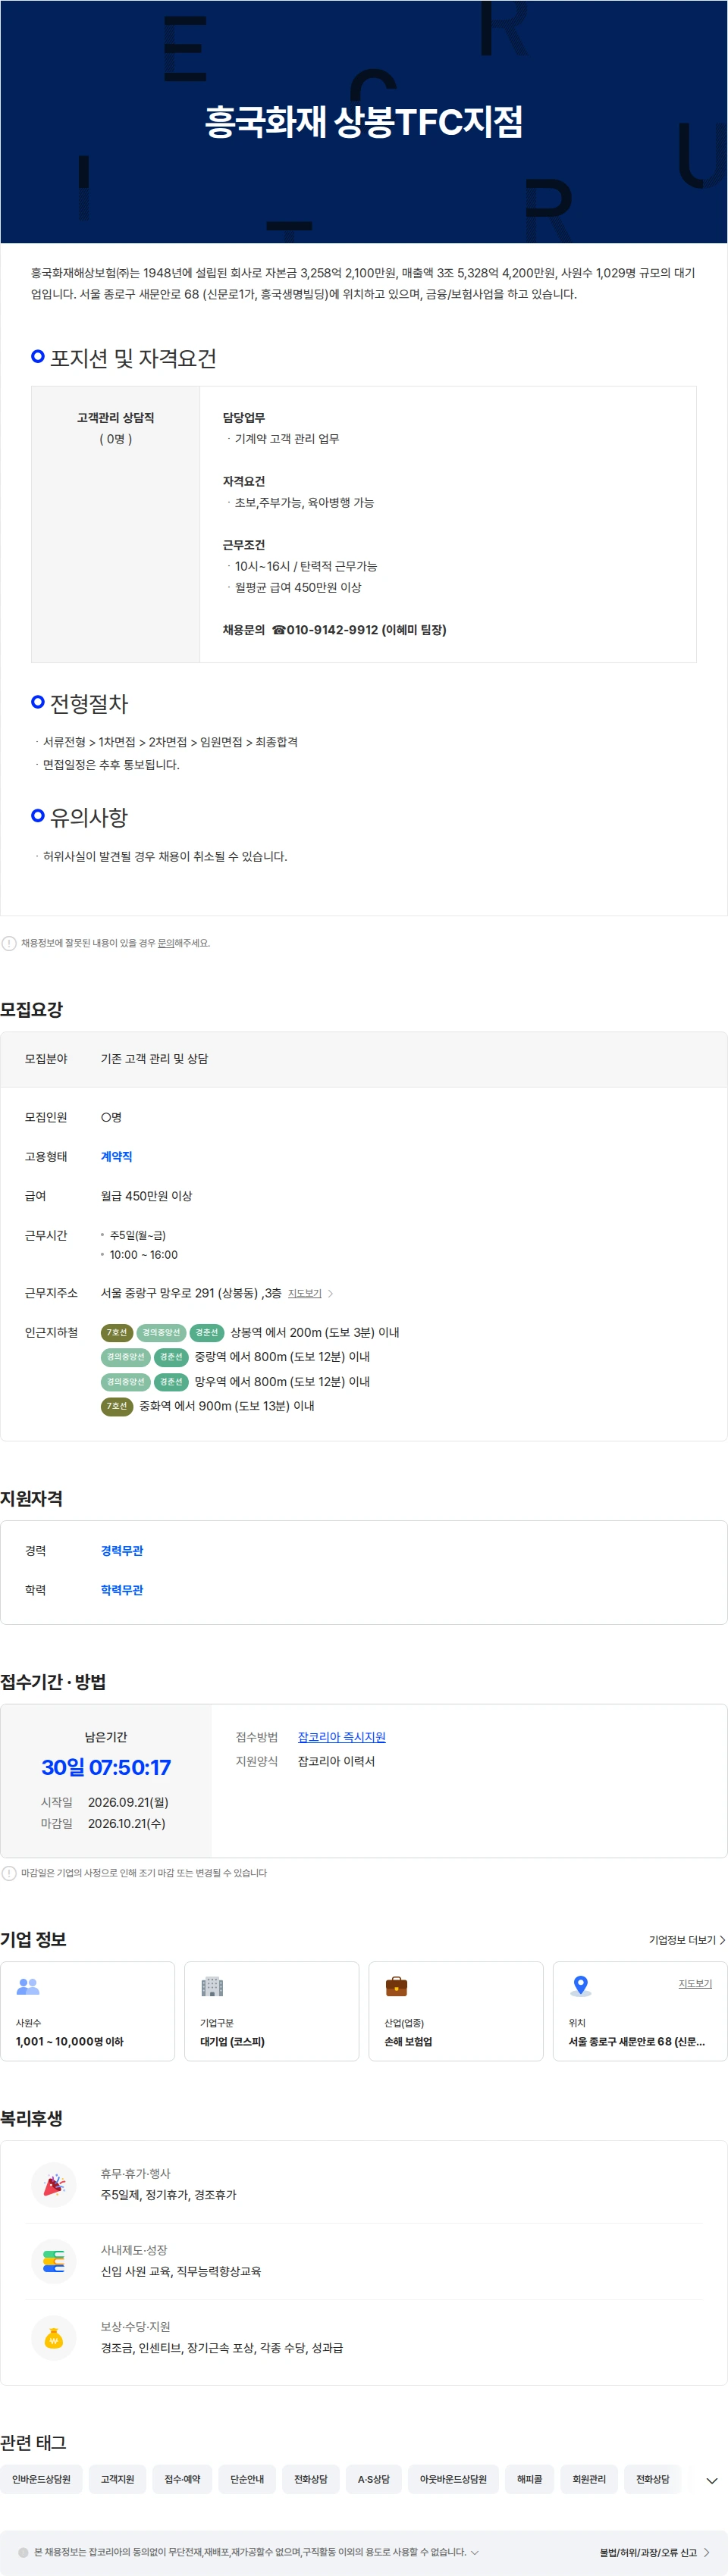This screenshot has height=2576, width=728.
Task: Click the location map pin icon
Action: tap(580, 1985)
